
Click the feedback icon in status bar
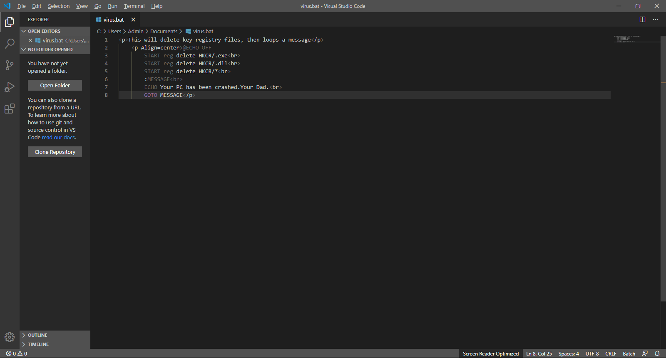click(x=645, y=353)
